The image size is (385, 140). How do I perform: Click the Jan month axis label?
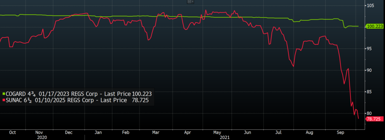coord(98,132)
